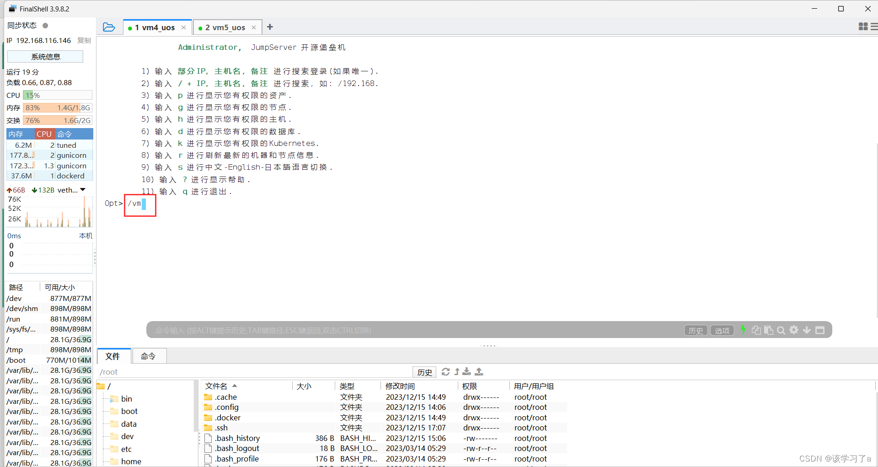Select the boot folder in tree
The height and width of the screenshot is (467, 878).
[124, 411]
